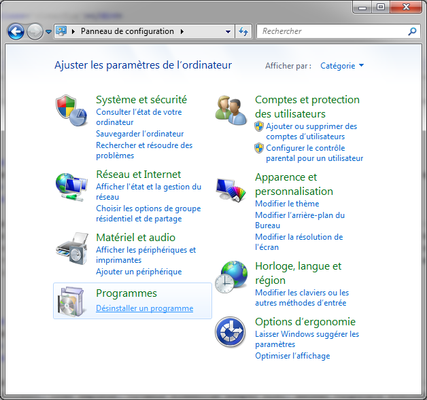Open Modifier le thème link
The width and height of the screenshot is (427, 400).
click(x=286, y=204)
